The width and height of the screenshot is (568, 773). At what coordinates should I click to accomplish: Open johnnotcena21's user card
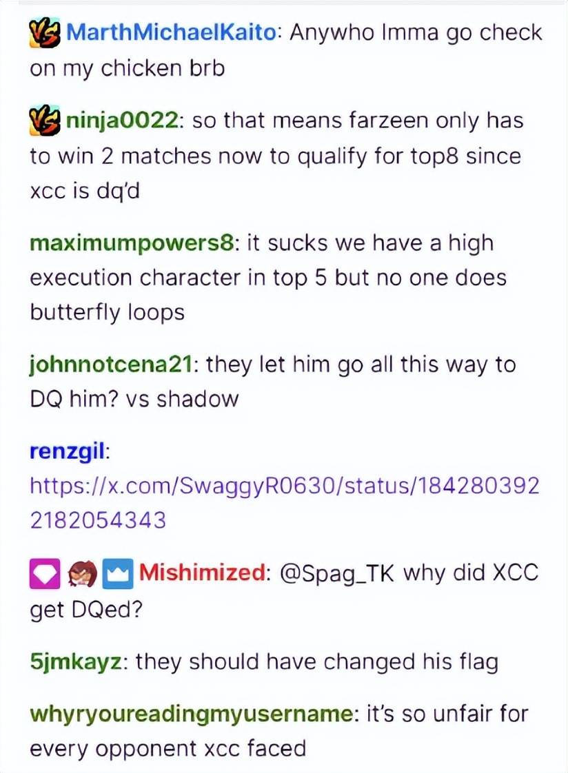coord(111,366)
